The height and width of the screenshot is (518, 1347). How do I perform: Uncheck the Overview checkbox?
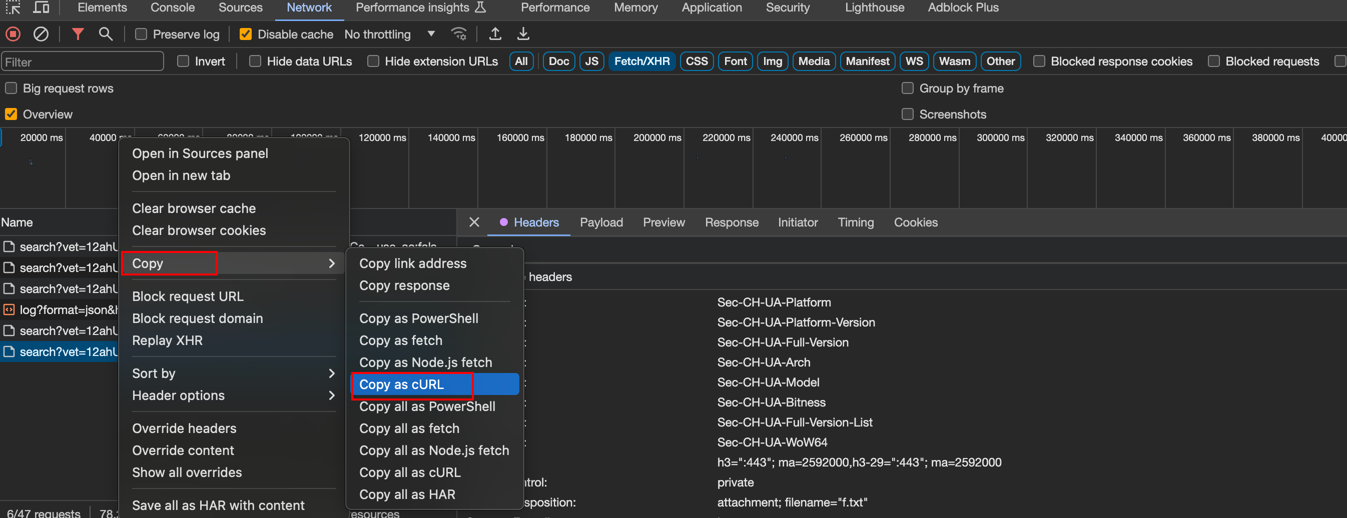pyautogui.click(x=11, y=114)
